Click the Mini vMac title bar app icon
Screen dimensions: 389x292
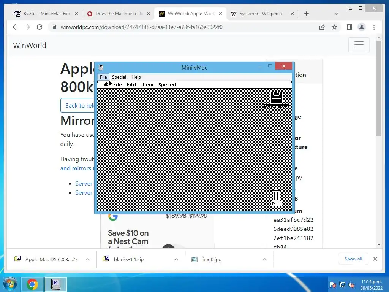pos(101,68)
